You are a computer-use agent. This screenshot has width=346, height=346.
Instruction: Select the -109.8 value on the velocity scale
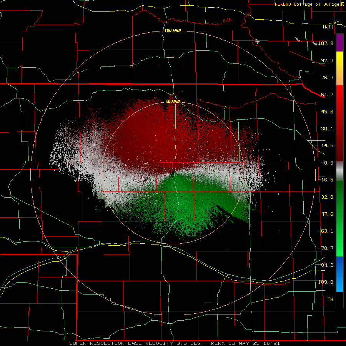click(325, 282)
